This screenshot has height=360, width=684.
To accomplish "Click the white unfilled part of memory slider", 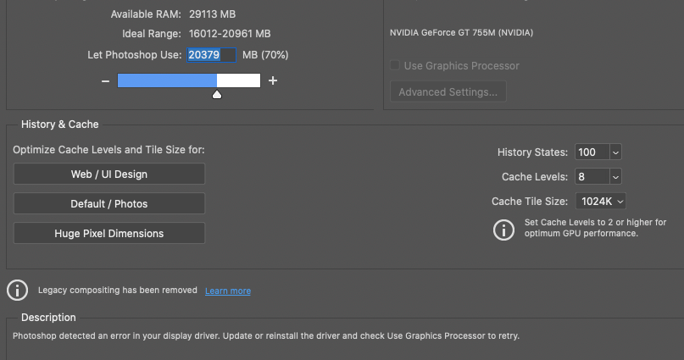I will tap(239, 80).
